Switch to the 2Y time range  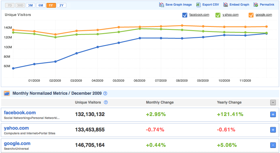(x=62, y=5)
